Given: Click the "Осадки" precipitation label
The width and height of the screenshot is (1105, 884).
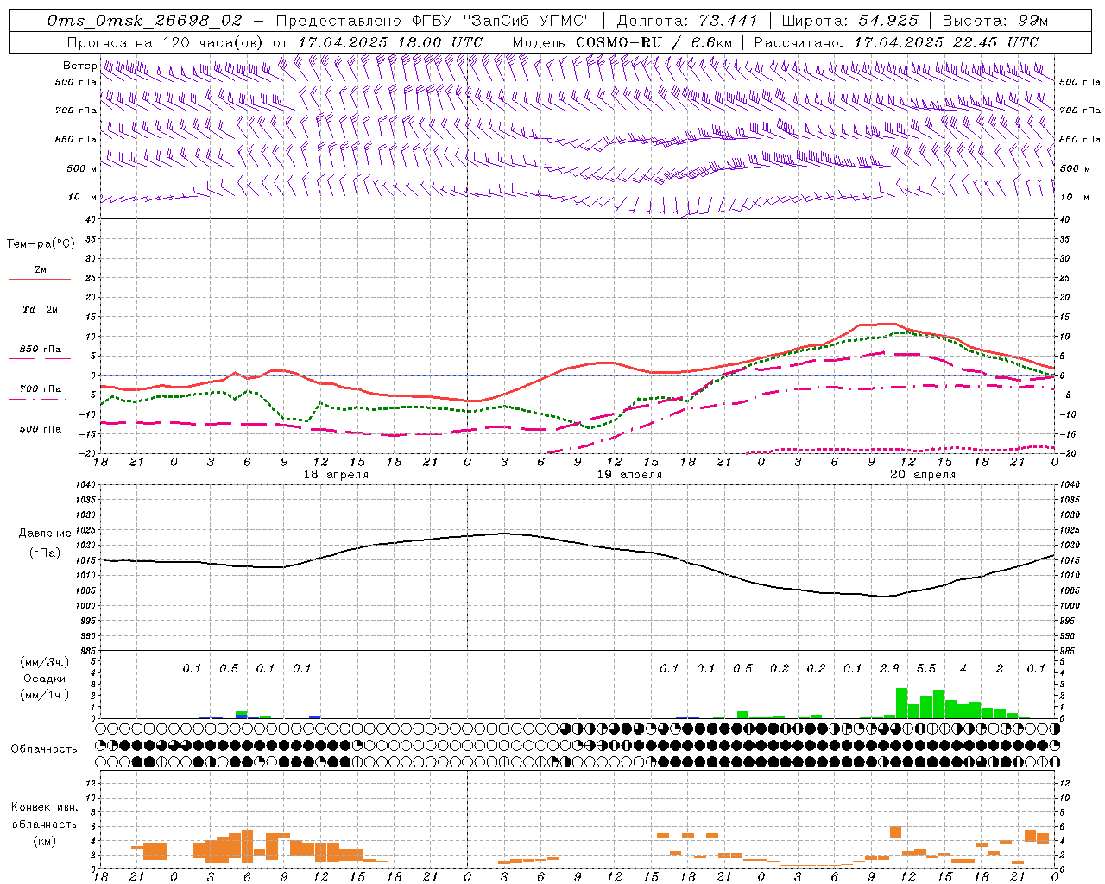Looking at the screenshot, I should [x=45, y=679].
